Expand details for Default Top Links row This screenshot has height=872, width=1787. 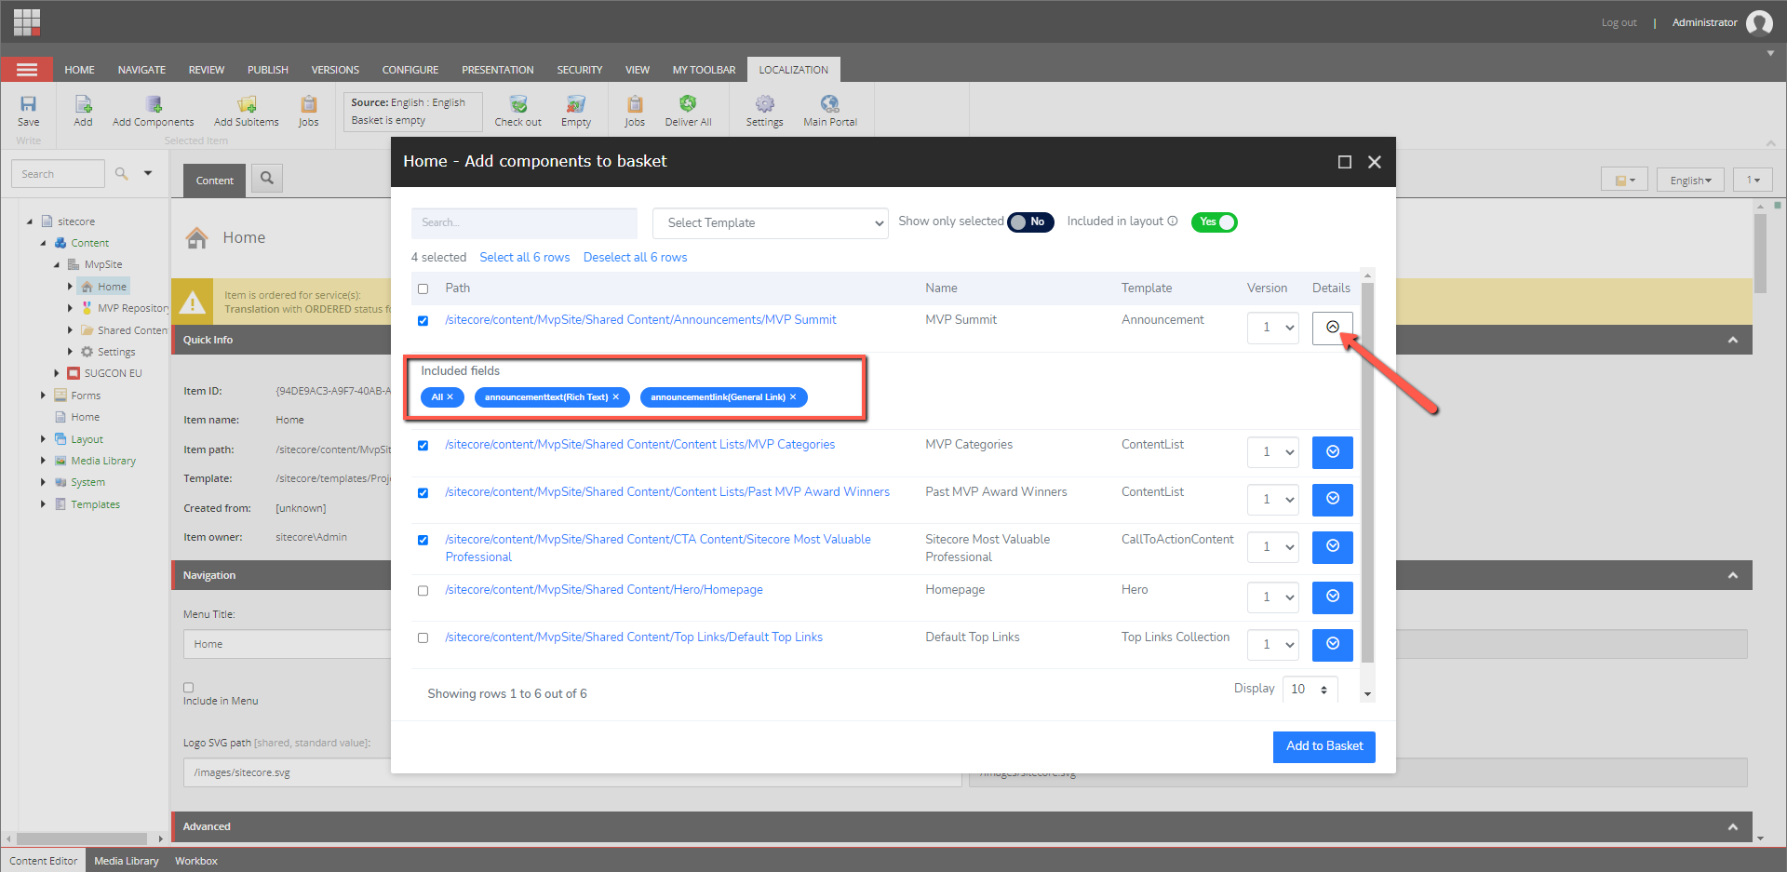pyautogui.click(x=1333, y=645)
